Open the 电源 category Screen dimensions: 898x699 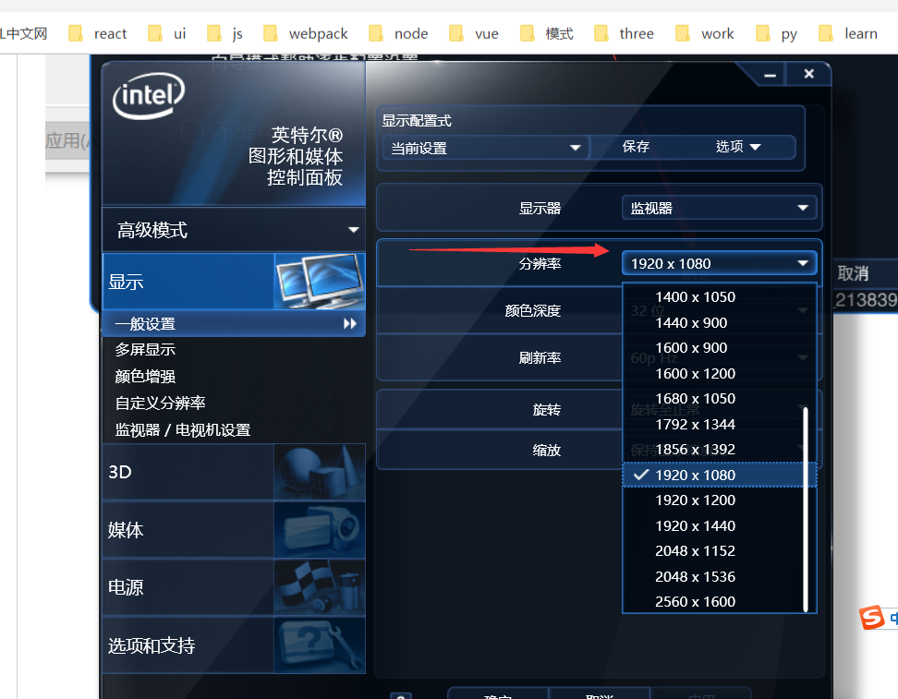pyautogui.click(x=234, y=587)
